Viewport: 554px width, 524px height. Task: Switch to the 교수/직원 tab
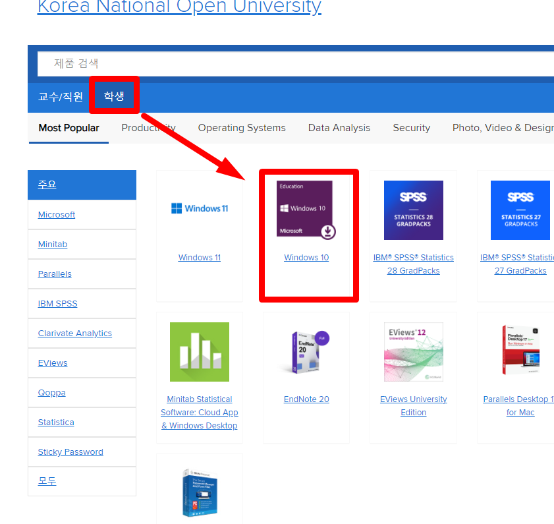[61, 96]
